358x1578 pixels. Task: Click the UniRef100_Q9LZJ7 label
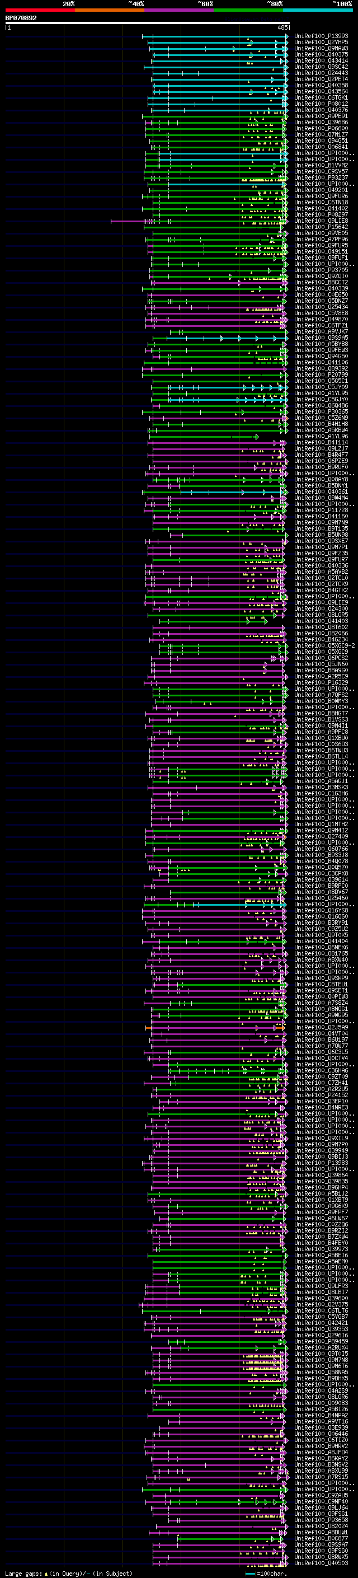(x=321, y=449)
